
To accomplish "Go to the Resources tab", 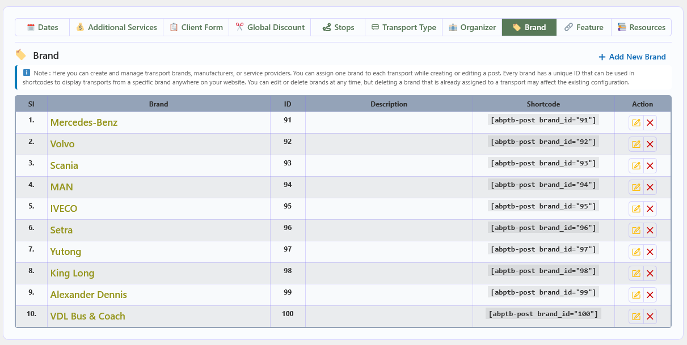I will tap(641, 27).
